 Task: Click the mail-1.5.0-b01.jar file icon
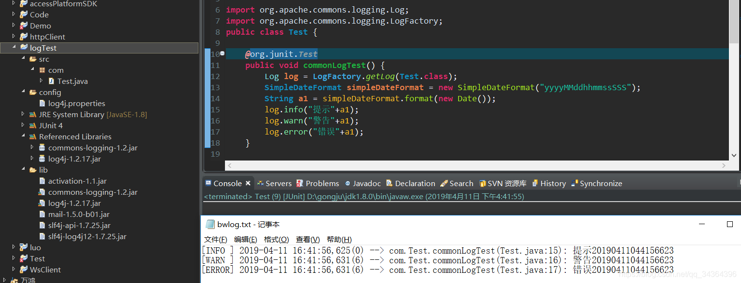click(42, 214)
